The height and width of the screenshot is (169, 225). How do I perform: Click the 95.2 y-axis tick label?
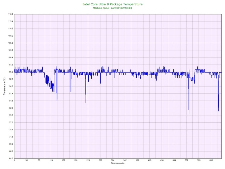point(11,72)
